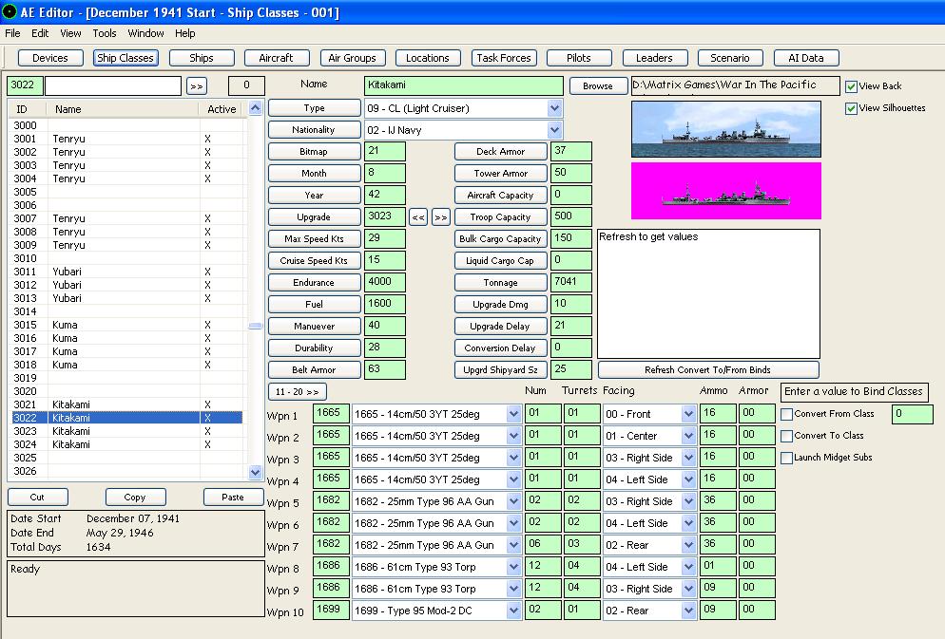Click the magenta ship silhouette image
Viewport: 945px width, 639px height.
click(726, 191)
